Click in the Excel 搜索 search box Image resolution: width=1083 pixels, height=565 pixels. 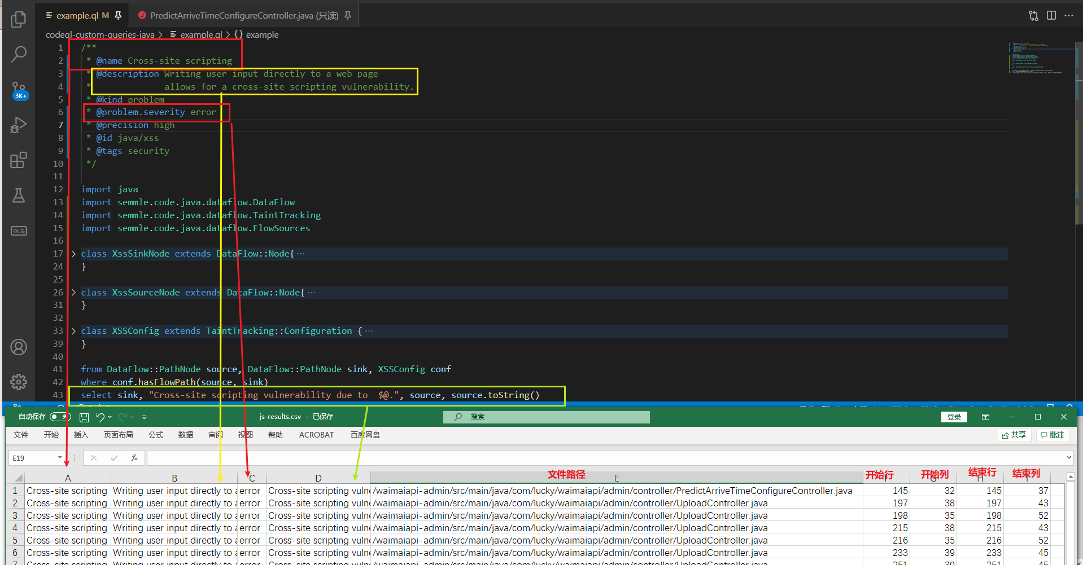[x=547, y=417]
